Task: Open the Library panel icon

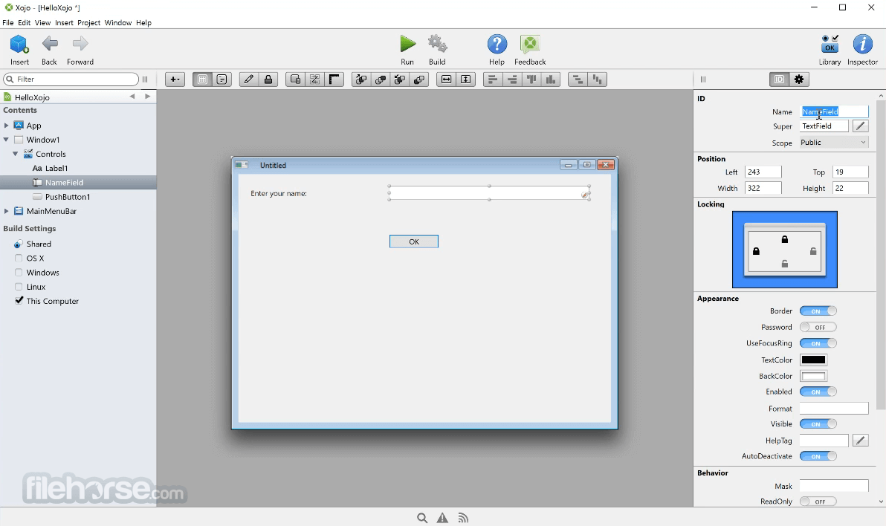Action: [830, 44]
